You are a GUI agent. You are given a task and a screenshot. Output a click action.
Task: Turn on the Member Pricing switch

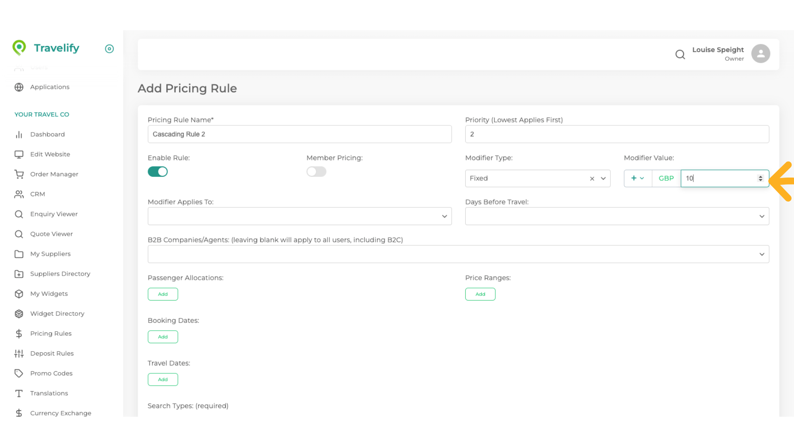pos(316,172)
